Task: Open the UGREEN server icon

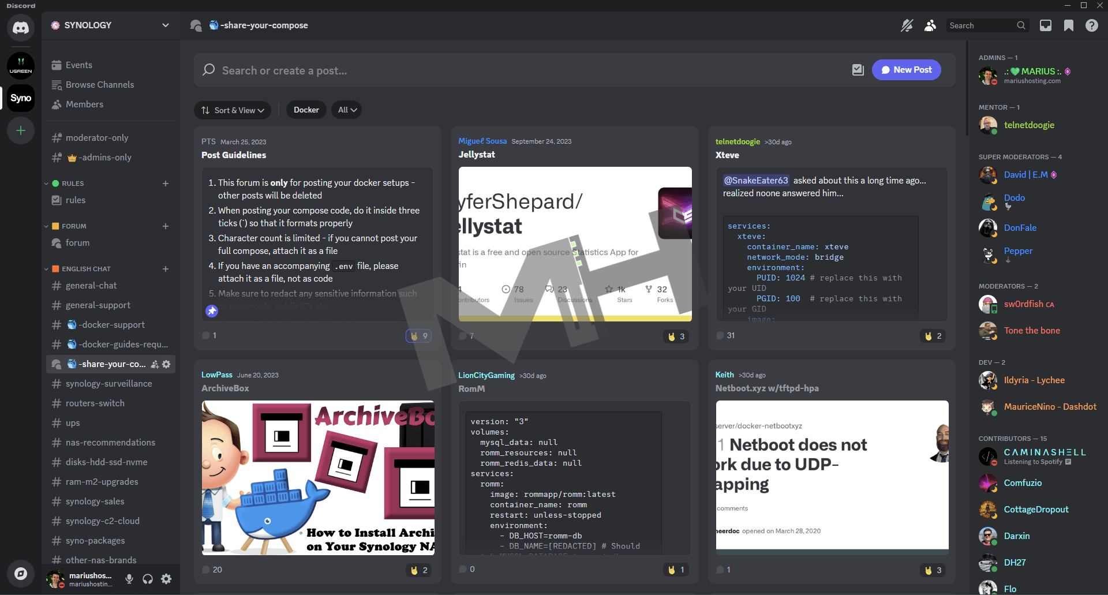Action: (21, 66)
